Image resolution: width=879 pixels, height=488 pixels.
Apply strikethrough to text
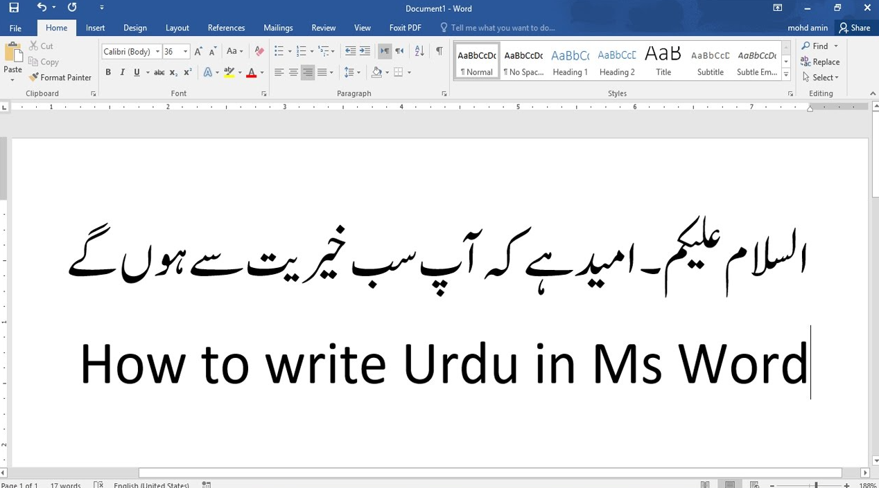click(159, 72)
